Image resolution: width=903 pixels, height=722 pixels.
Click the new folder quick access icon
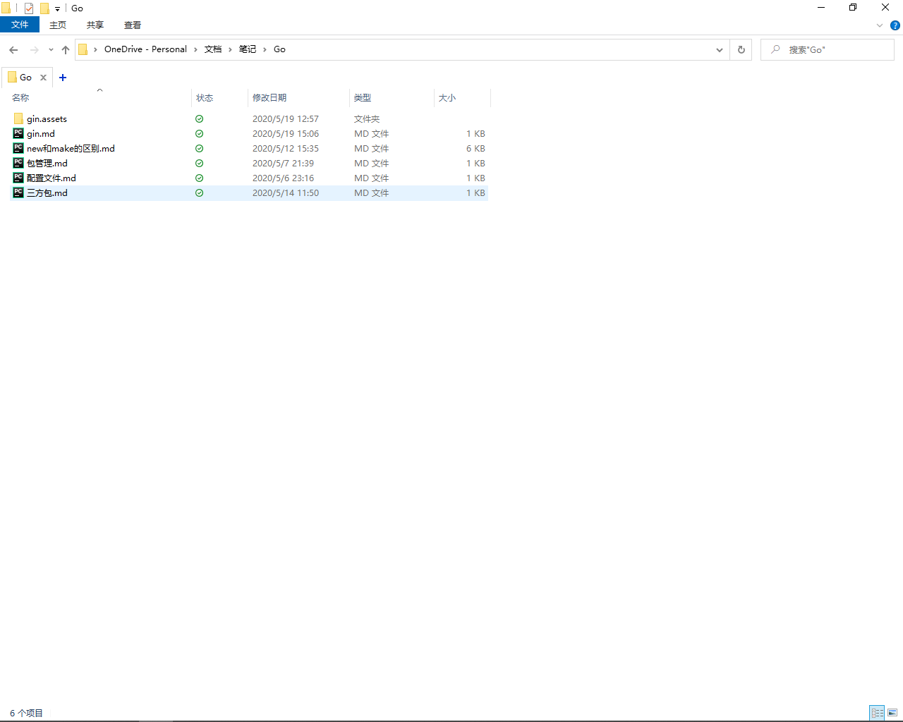(44, 8)
